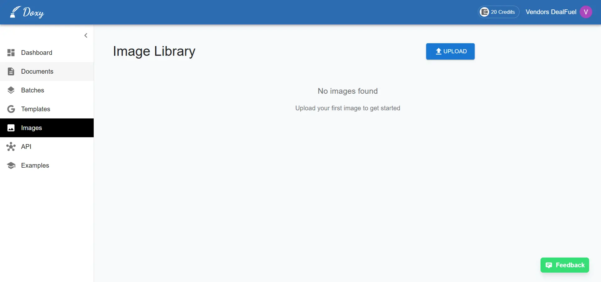Viewport: 601px width, 282px height.
Task: Expand account options via Vendors DealFuel
Action: [551, 12]
